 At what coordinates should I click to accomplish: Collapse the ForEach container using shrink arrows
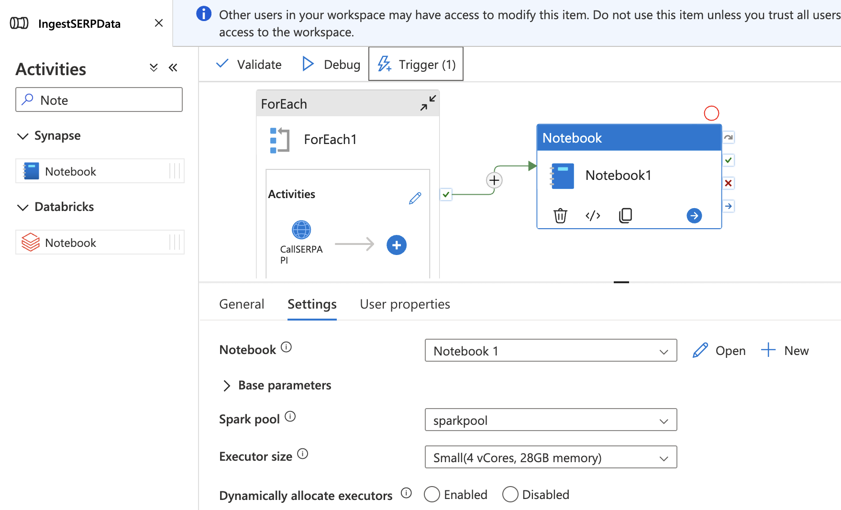point(428,103)
